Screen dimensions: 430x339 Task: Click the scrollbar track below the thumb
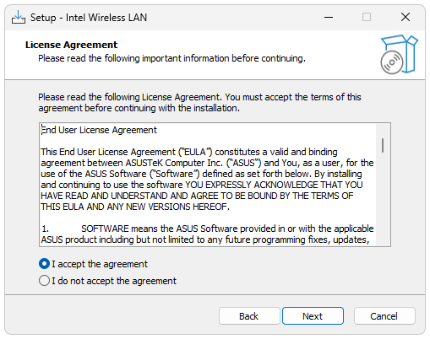point(383,200)
